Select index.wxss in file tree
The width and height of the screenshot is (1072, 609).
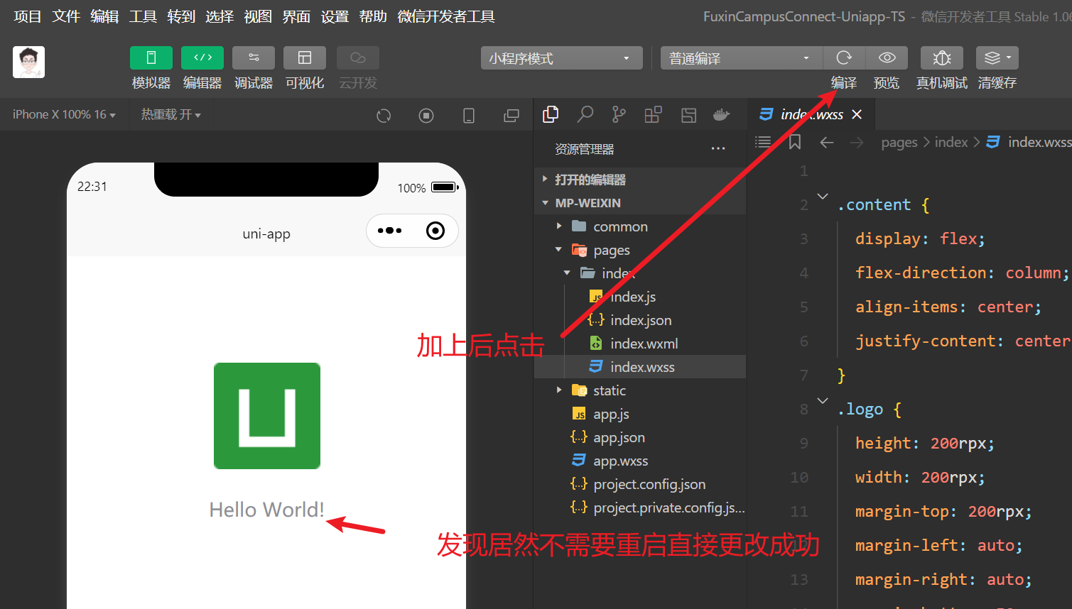640,367
